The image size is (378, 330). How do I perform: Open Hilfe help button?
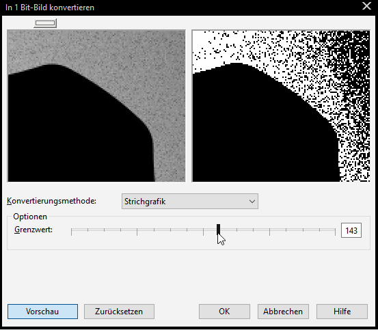click(342, 312)
